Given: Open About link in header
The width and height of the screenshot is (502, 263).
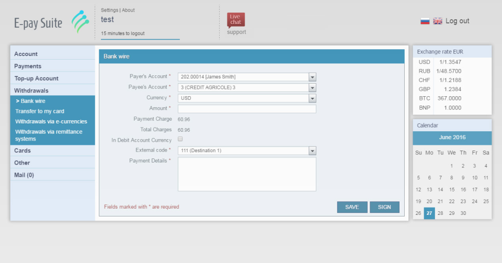Looking at the screenshot, I should 128,10.
